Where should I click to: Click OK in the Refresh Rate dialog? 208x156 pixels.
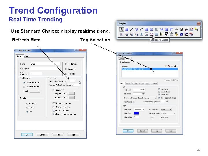tap(27, 135)
